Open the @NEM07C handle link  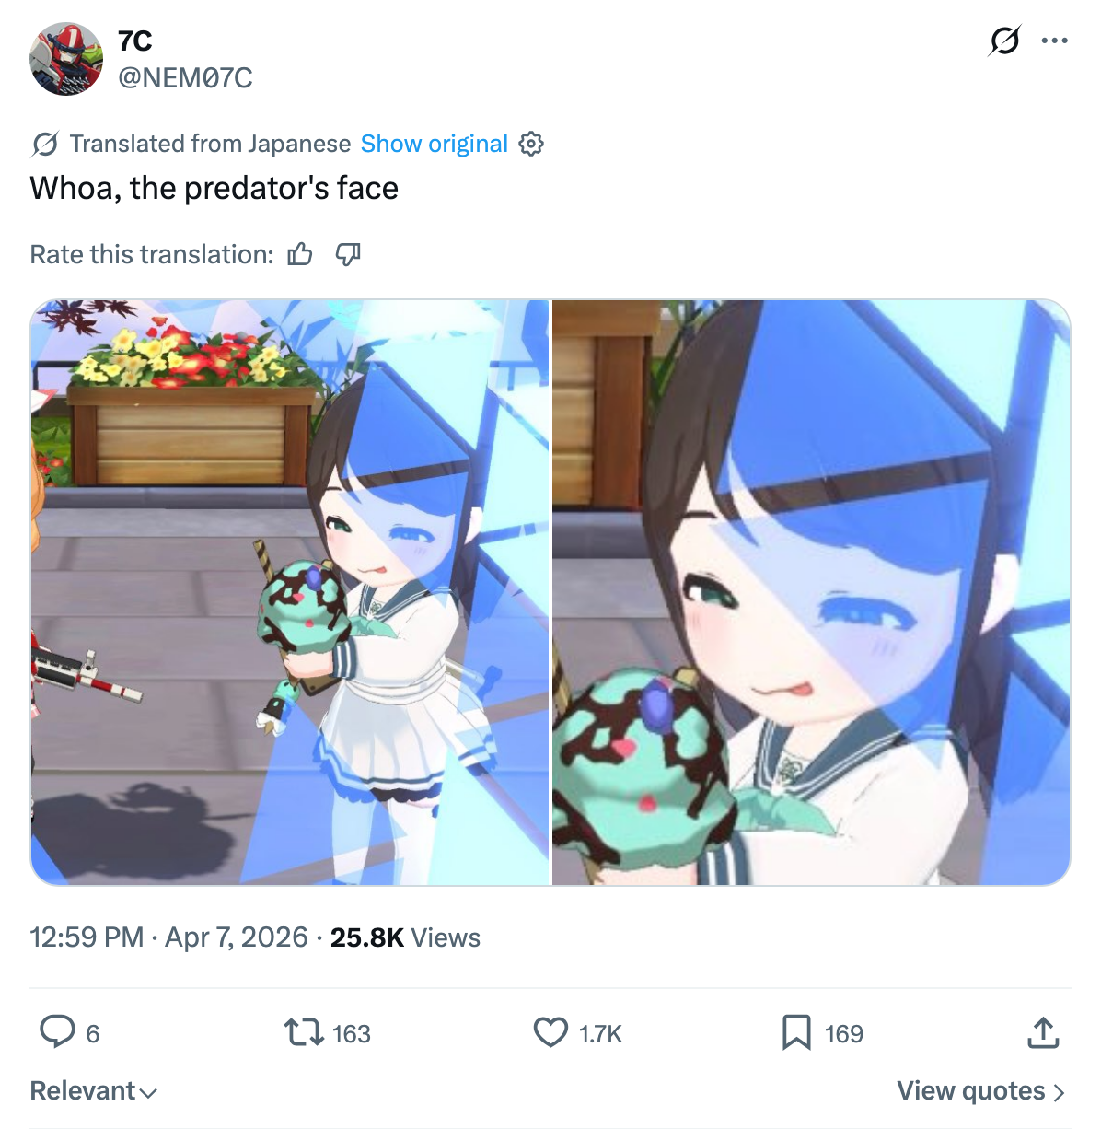tap(185, 77)
